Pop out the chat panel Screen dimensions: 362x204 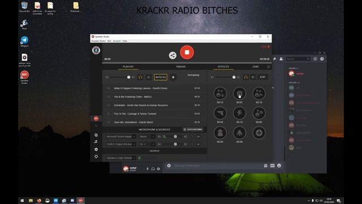269,67
